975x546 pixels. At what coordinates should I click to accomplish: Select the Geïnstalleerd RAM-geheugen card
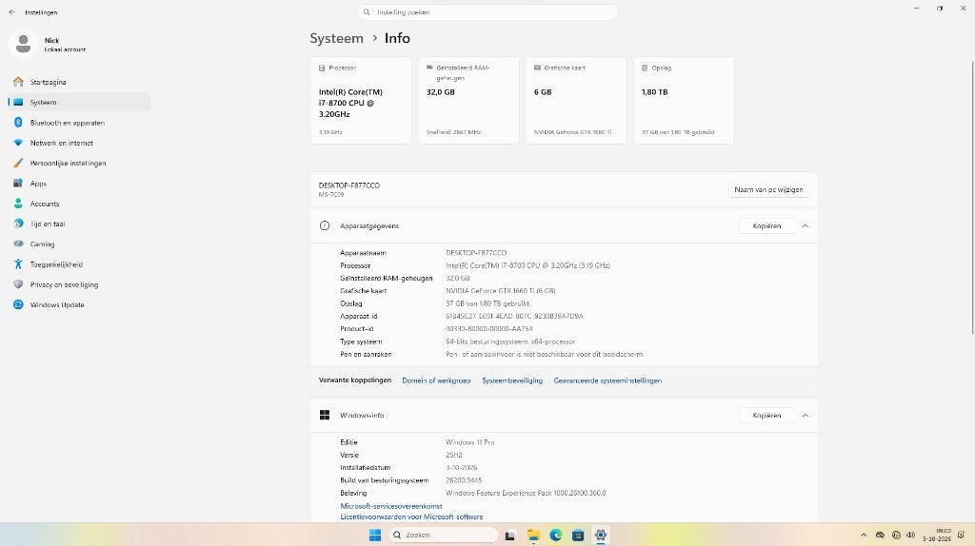pyautogui.click(x=468, y=100)
